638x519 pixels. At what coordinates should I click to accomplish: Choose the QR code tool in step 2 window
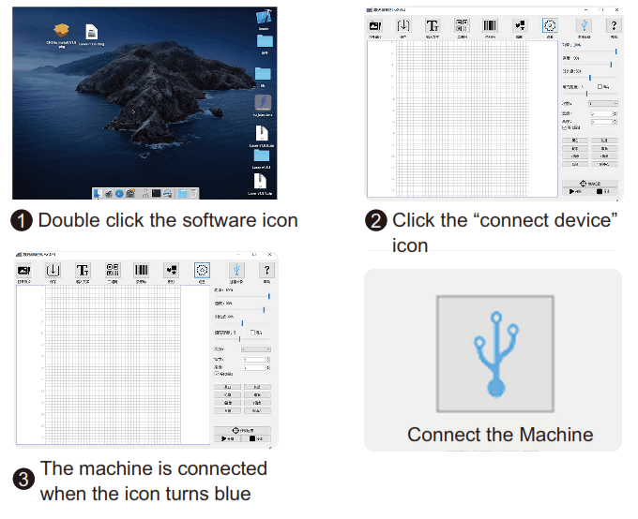(x=462, y=25)
